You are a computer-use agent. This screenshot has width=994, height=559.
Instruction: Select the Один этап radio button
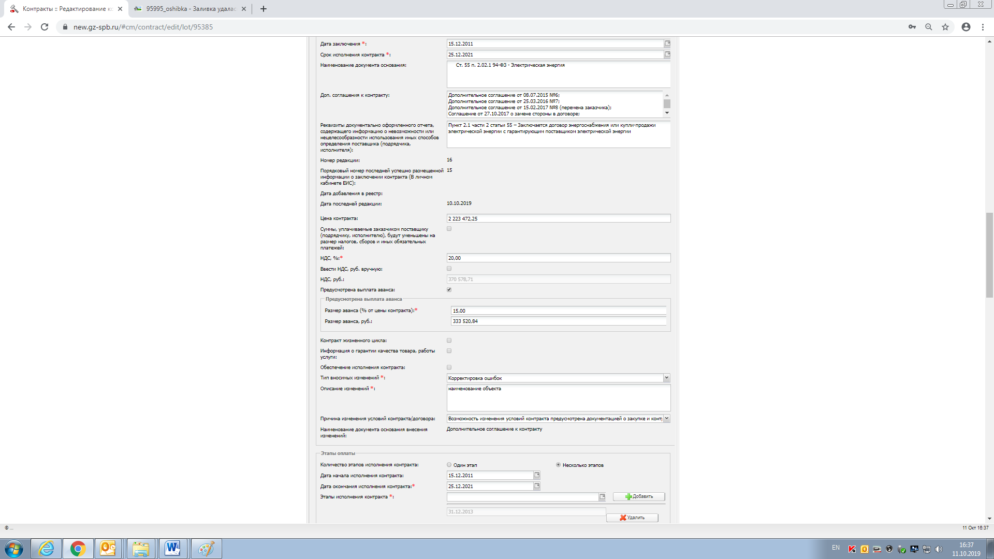[449, 465]
